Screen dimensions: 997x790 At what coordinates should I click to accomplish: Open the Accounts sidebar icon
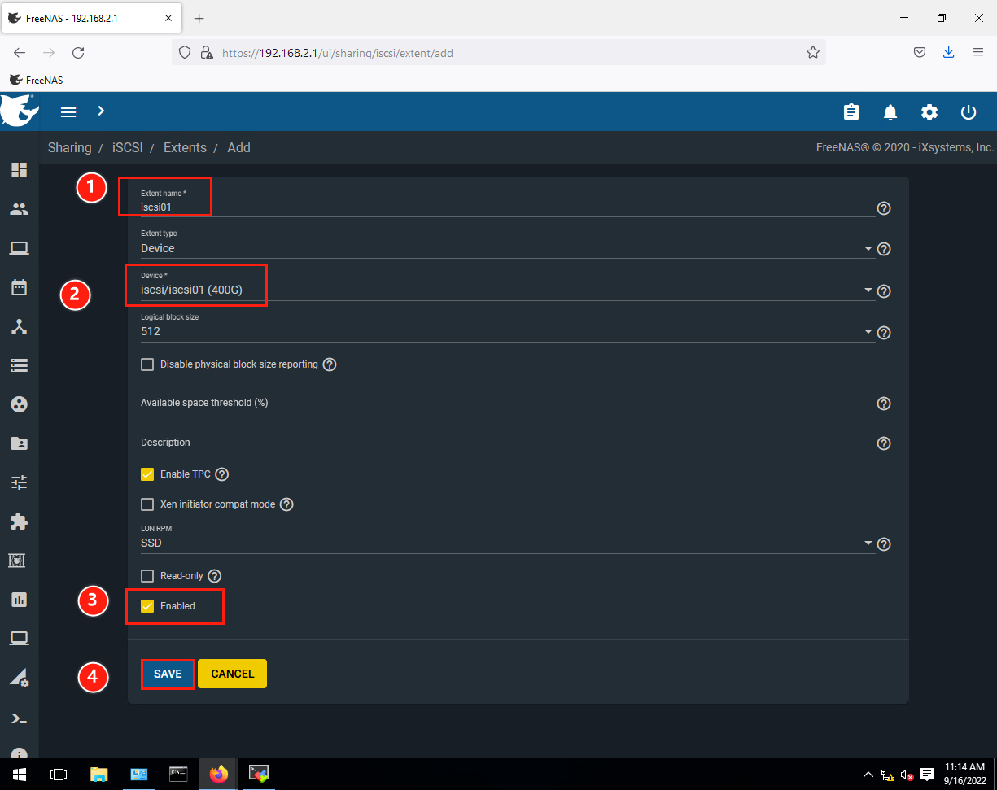19,209
